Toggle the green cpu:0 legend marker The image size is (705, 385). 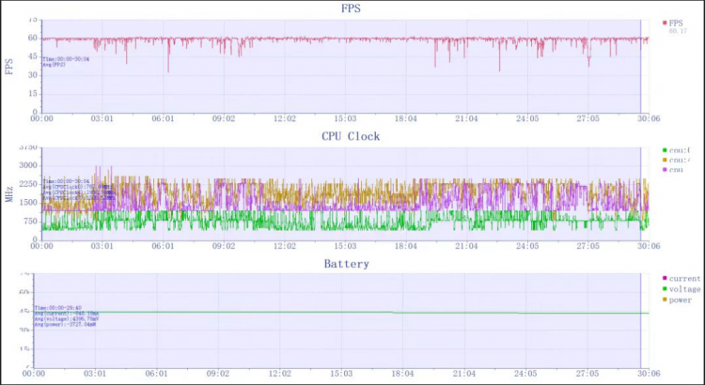pos(665,150)
